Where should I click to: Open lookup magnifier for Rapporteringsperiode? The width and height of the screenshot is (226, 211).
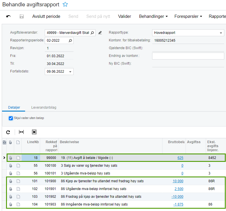[x=70, y=41]
